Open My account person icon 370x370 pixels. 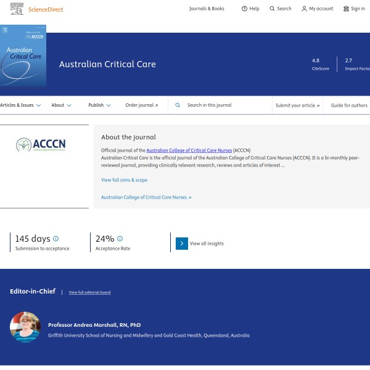tap(304, 9)
